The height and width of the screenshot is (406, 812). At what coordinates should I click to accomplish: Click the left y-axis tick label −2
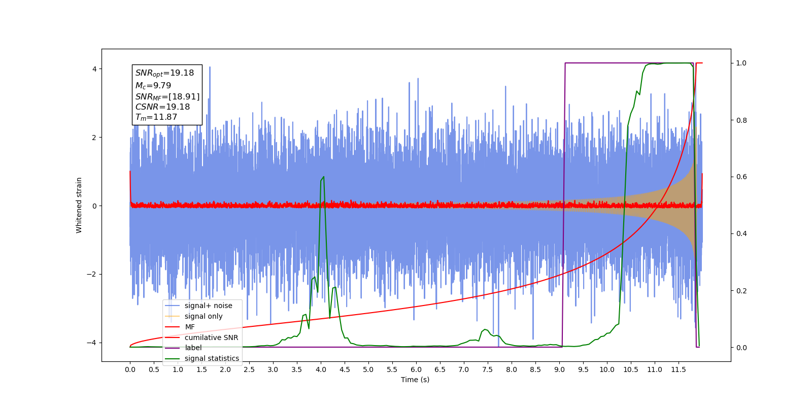[x=92, y=275]
